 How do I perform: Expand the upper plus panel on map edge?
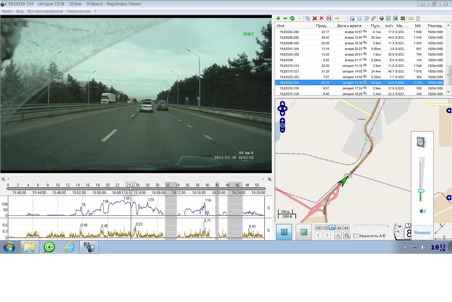(x=449, y=111)
